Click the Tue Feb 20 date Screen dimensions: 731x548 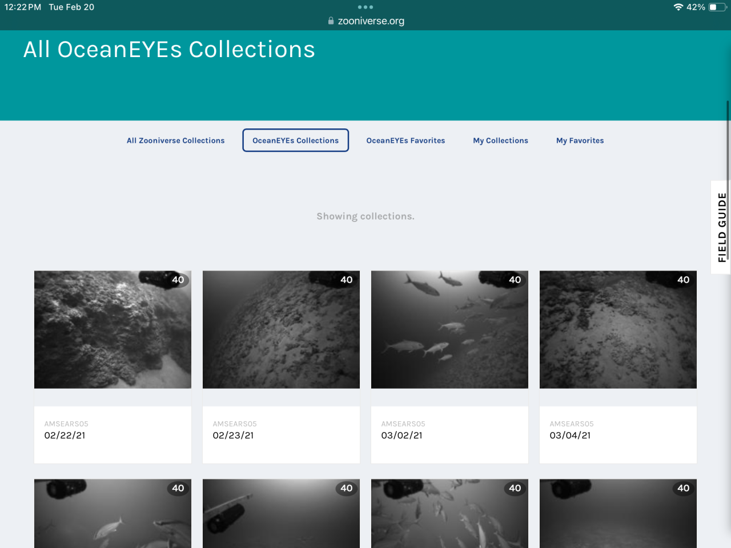click(x=71, y=7)
